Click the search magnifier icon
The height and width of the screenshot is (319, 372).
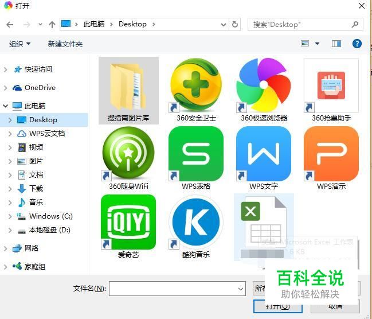click(355, 24)
